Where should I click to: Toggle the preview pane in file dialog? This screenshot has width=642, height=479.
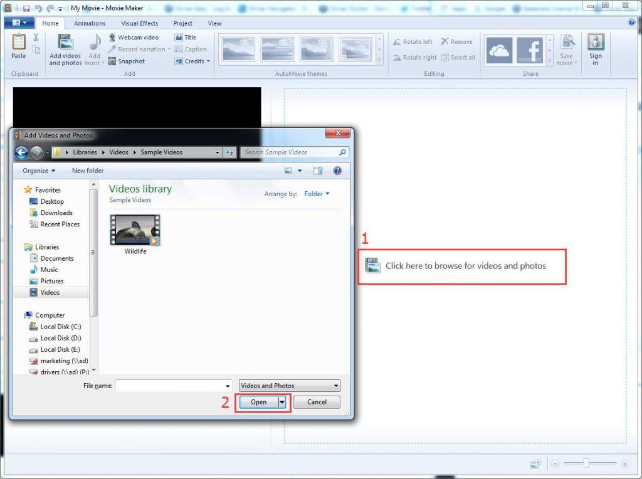pos(318,171)
